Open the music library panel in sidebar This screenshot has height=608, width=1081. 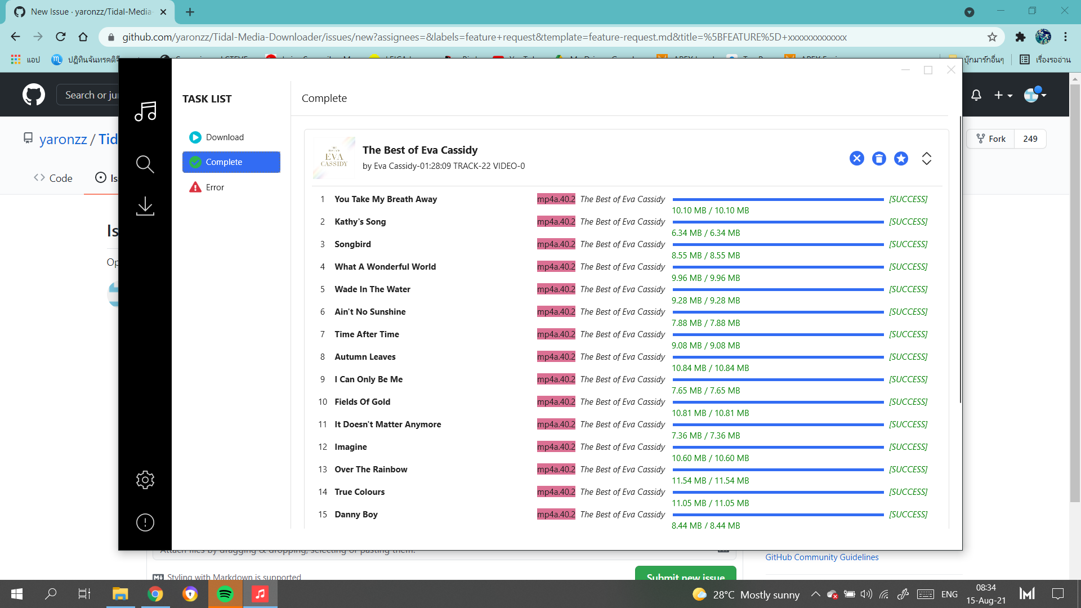145,111
